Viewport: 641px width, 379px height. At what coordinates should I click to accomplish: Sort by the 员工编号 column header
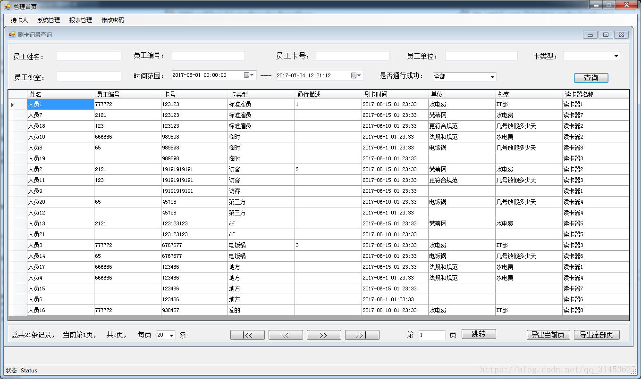[x=127, y=94]
